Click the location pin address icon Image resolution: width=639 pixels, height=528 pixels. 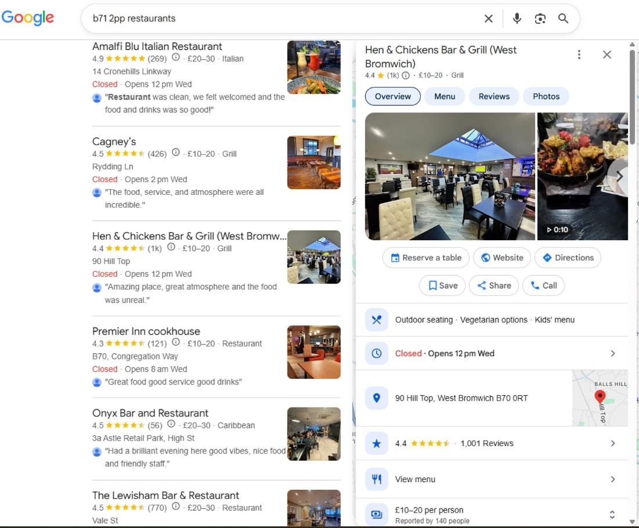pyautogui.click(x=377, y=397)
